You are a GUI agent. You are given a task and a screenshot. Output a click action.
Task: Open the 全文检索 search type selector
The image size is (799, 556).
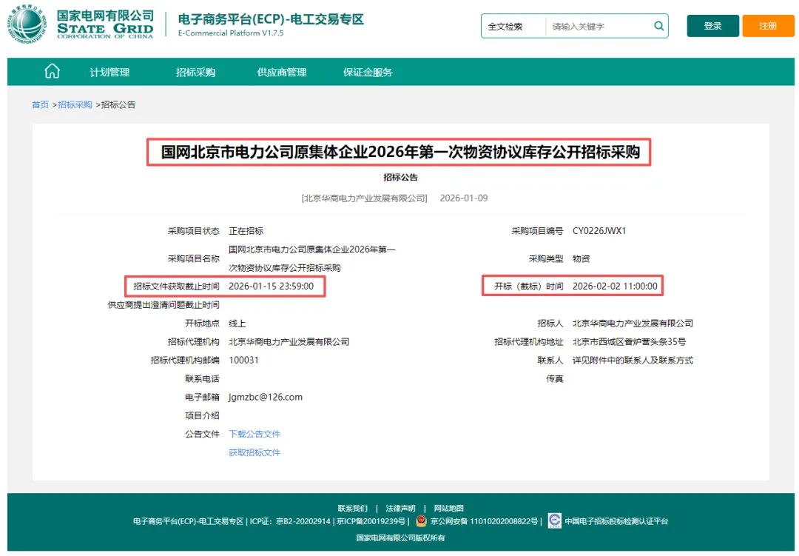pos(513,26)
